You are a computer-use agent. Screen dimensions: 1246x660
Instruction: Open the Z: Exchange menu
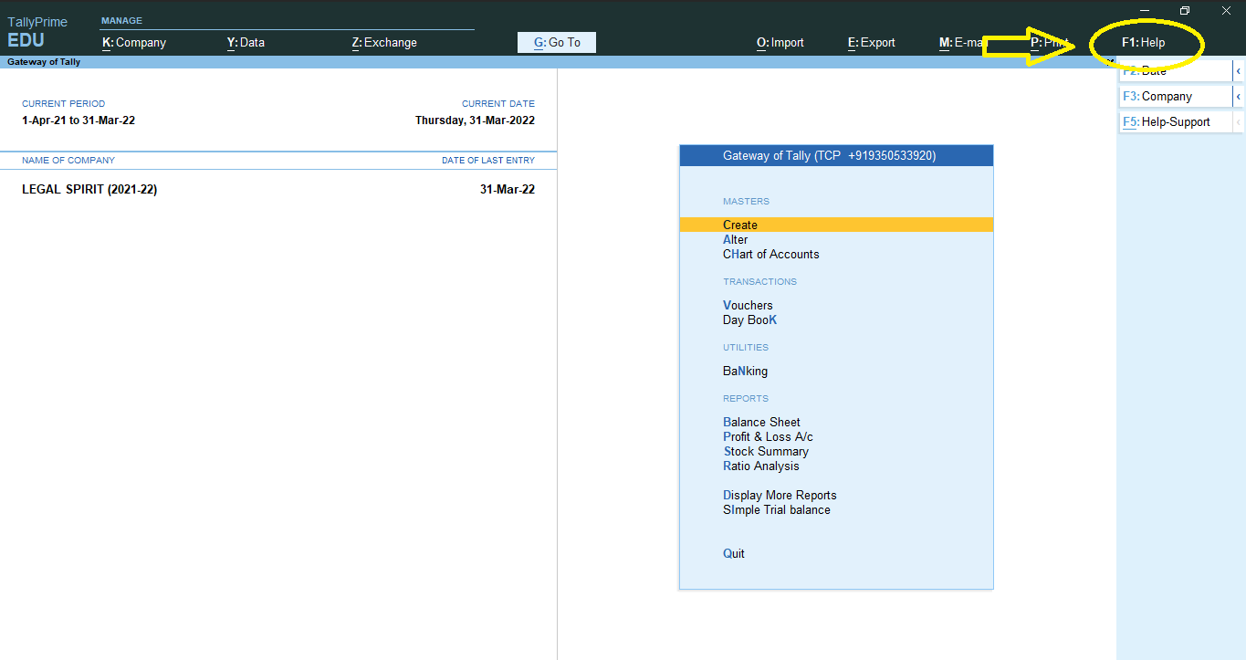coord(384,43)
